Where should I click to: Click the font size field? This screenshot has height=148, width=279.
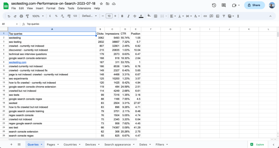point(109,16)
